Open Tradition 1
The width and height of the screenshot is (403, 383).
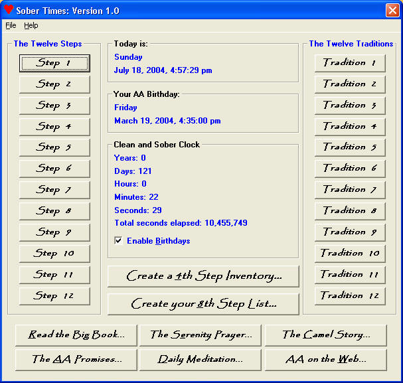point(350,62)
